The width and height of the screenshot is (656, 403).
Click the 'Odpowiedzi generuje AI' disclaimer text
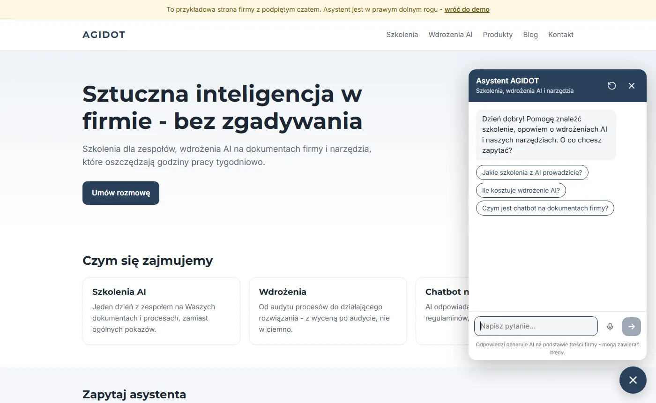558,348
